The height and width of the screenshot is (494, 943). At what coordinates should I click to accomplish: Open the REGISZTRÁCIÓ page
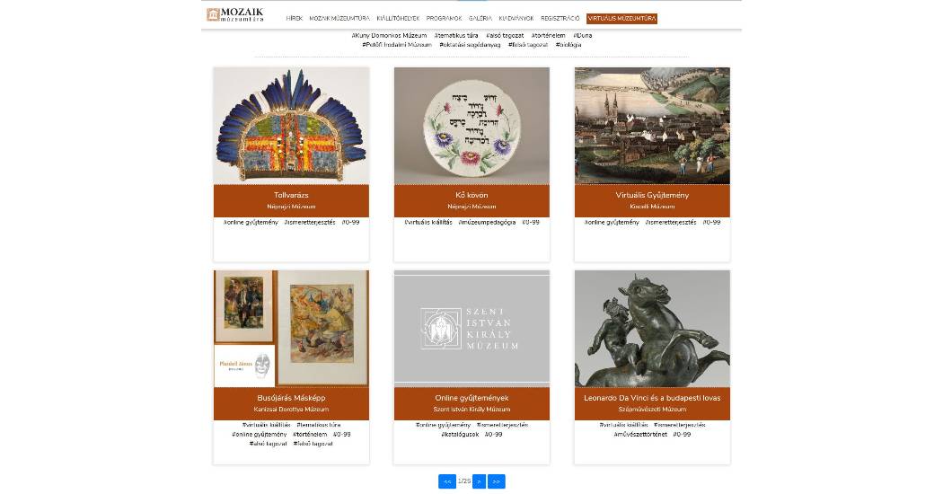(x=560, y=19)
